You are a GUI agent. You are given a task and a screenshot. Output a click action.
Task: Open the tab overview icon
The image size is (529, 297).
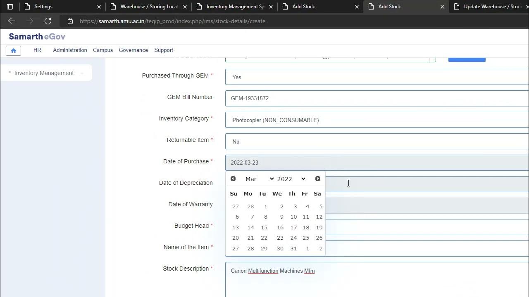[x=10, y=7]
